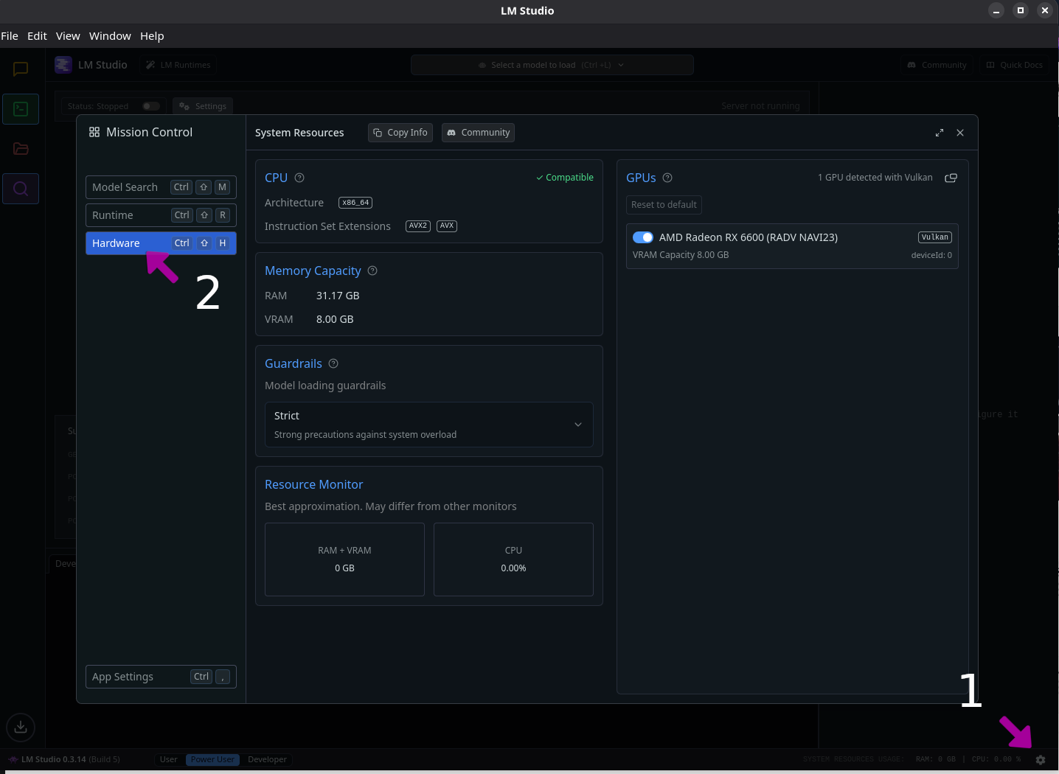Click the Memory Capacity help icon

coord(372,271)
